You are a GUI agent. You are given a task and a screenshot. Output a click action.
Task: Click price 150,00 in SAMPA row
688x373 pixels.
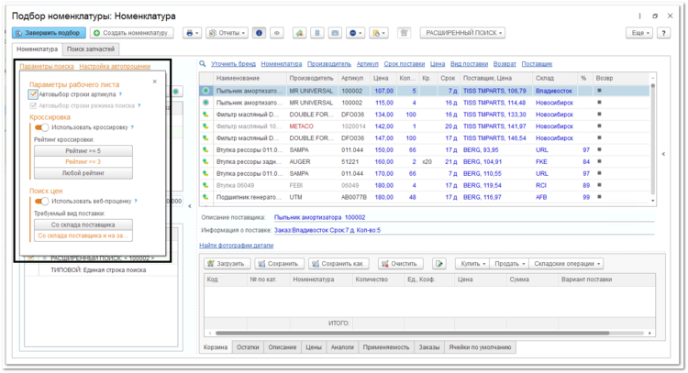coord(384,150)
